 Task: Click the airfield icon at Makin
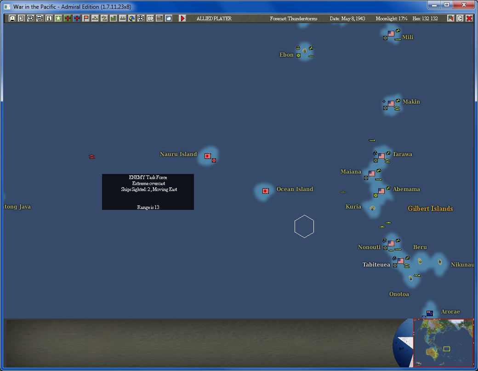point(398,100)
